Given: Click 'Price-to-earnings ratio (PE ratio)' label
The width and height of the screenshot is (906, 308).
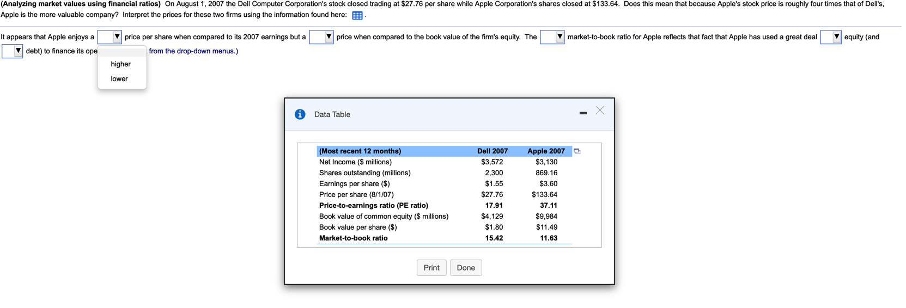Looking at the screenshot, I should tap(374, 206).
